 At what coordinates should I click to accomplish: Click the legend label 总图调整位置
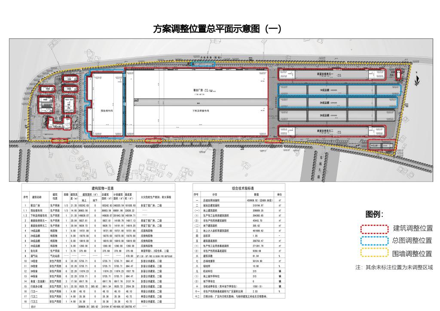pyautogui.click(x=412, y=241)
